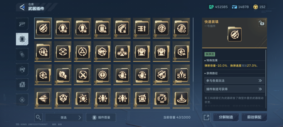
Task: Click the 前往装配 button
Action: pos(254,117)
